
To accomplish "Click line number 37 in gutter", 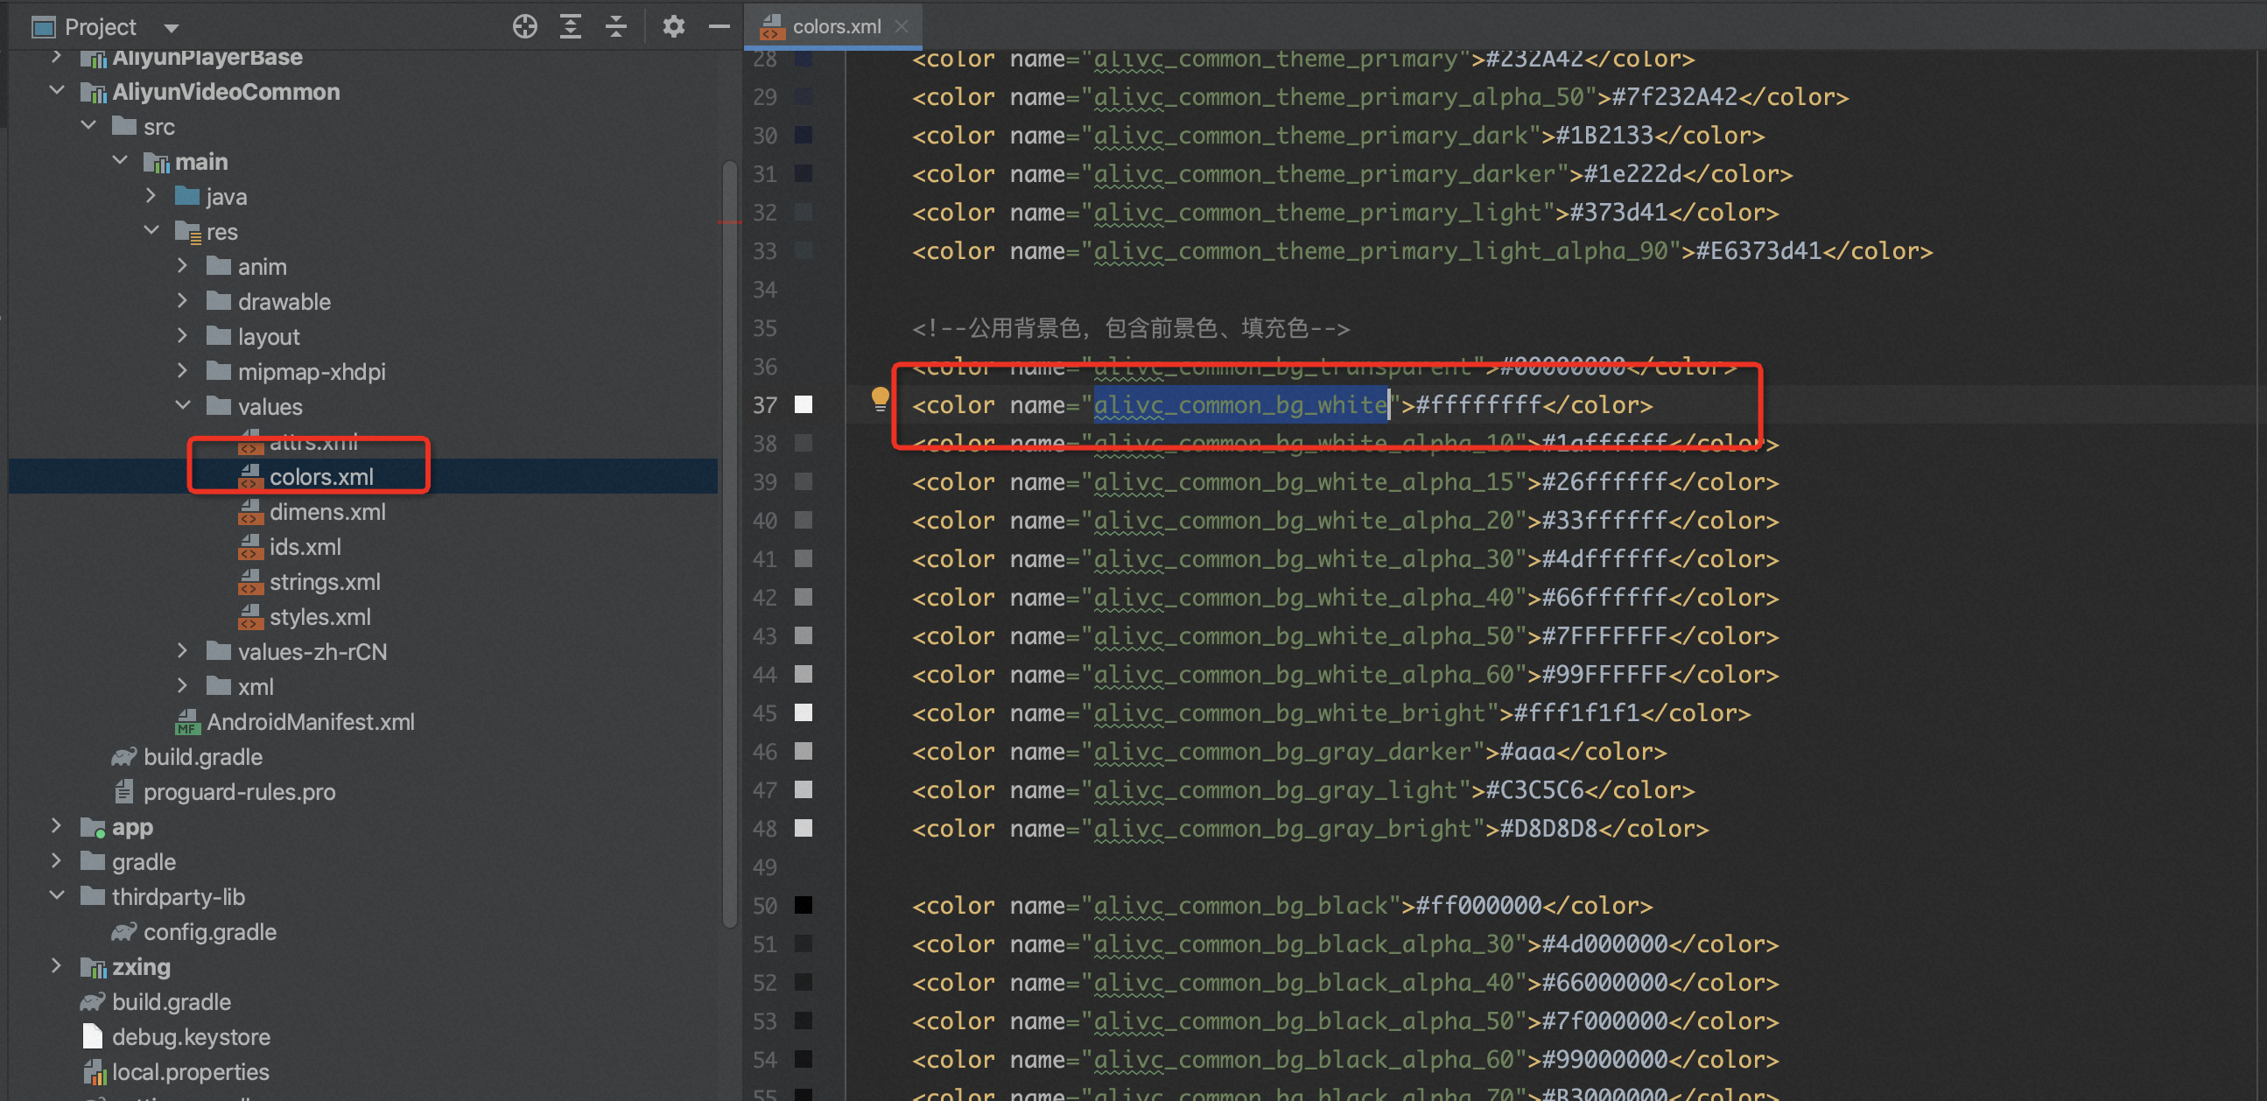I will [x=765, y=405].
